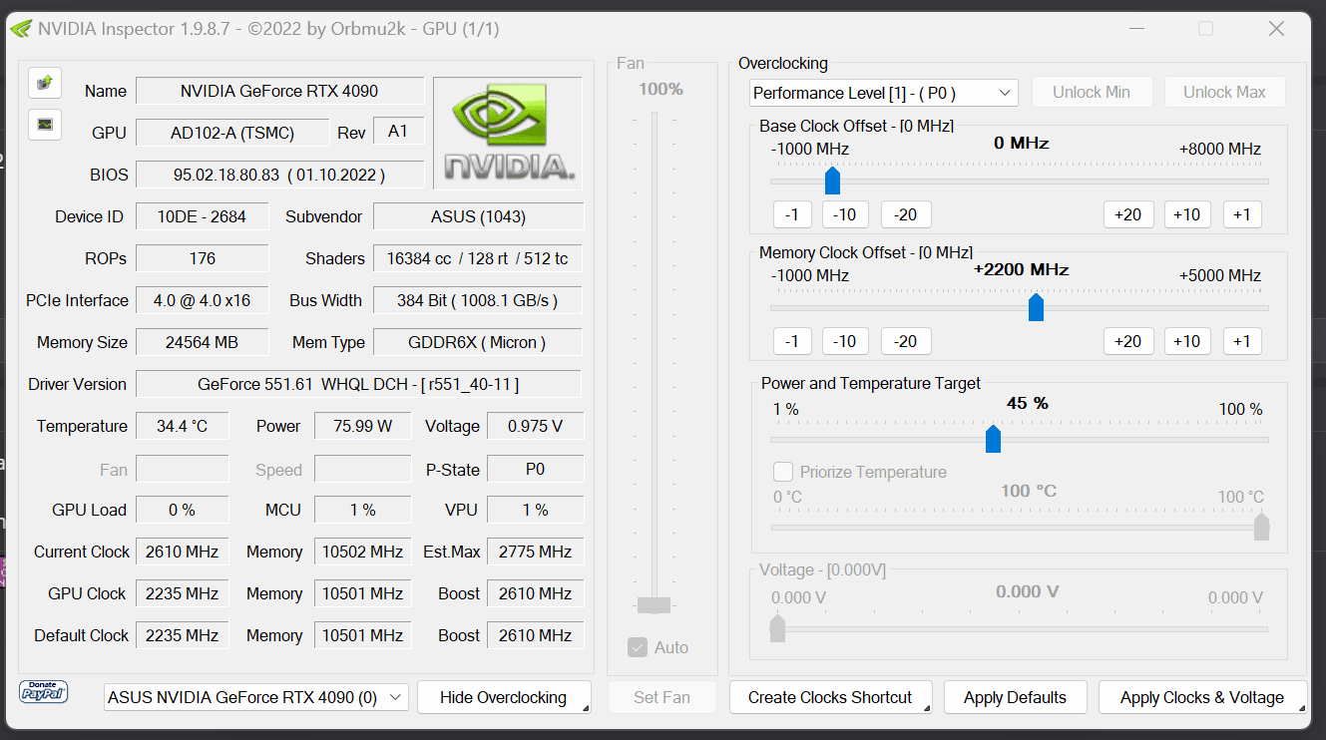Image resolution: width=1326 pixels, height=740 pixels.
Task: Click the GPU field AD102-A (TSMC)
Action: click(x=231, y=133)
